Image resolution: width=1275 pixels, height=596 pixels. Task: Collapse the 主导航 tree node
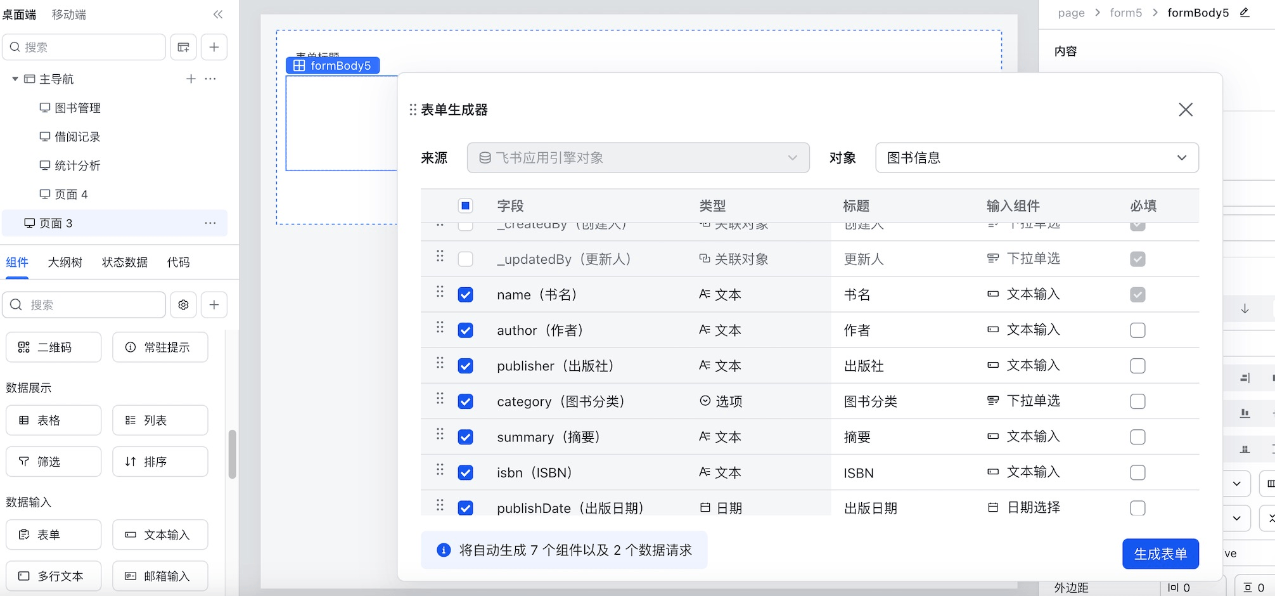15,79
